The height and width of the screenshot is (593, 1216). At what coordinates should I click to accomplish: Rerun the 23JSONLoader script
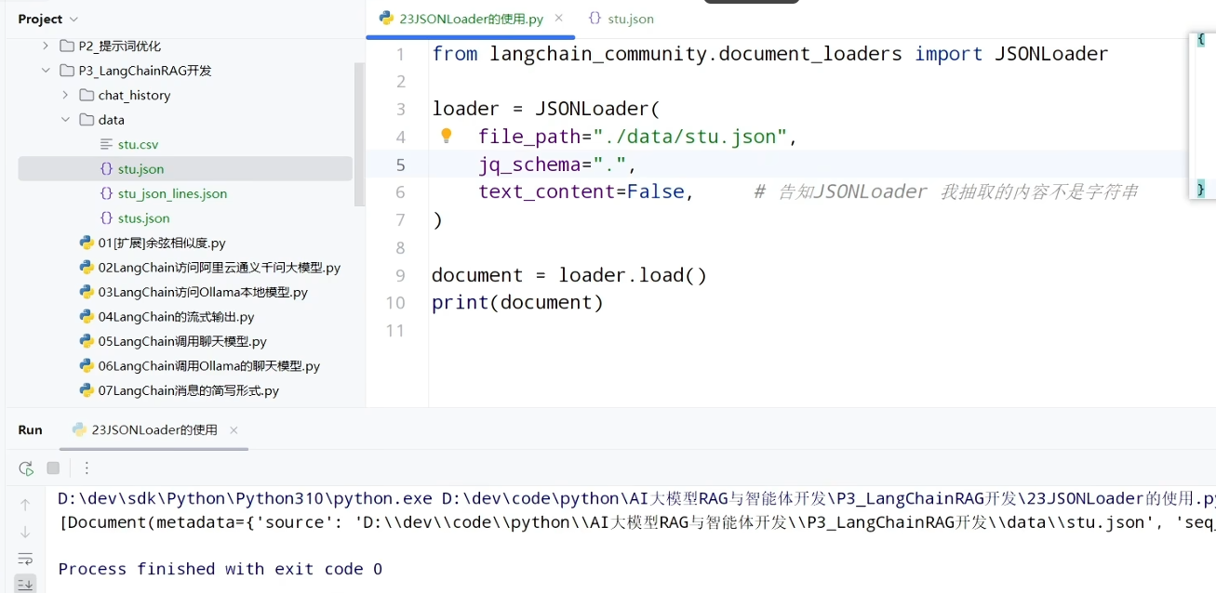pos(26,468)
